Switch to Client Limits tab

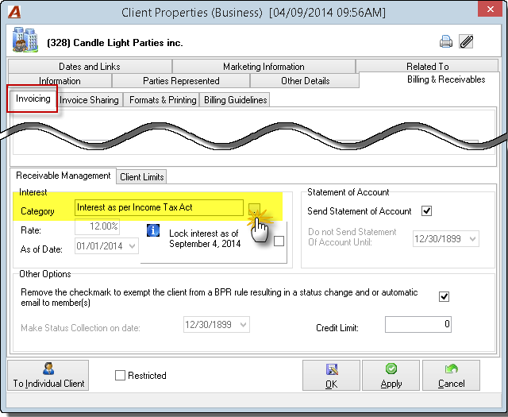click(141, 177)
